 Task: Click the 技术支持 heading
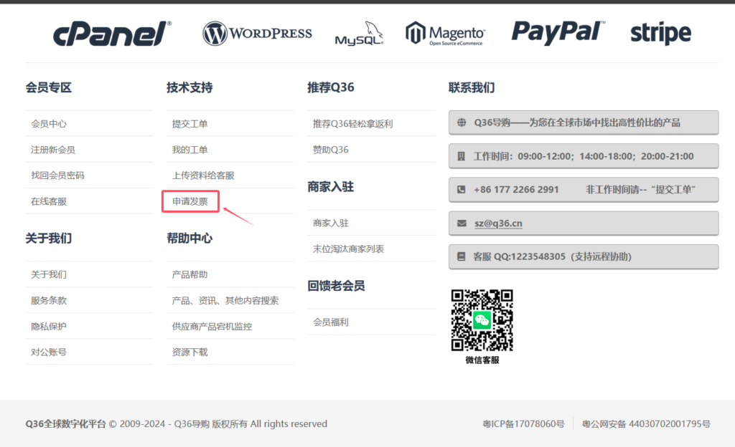(189, 87)
